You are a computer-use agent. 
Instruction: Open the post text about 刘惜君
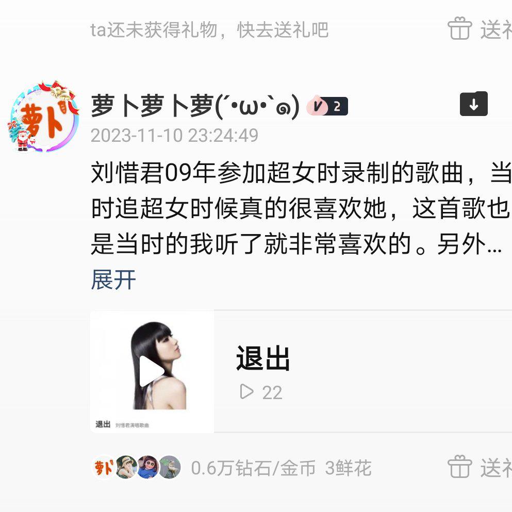click(301, 208)
